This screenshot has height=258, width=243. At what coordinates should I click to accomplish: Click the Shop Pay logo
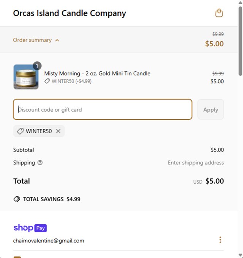click(x=30, y=228)
